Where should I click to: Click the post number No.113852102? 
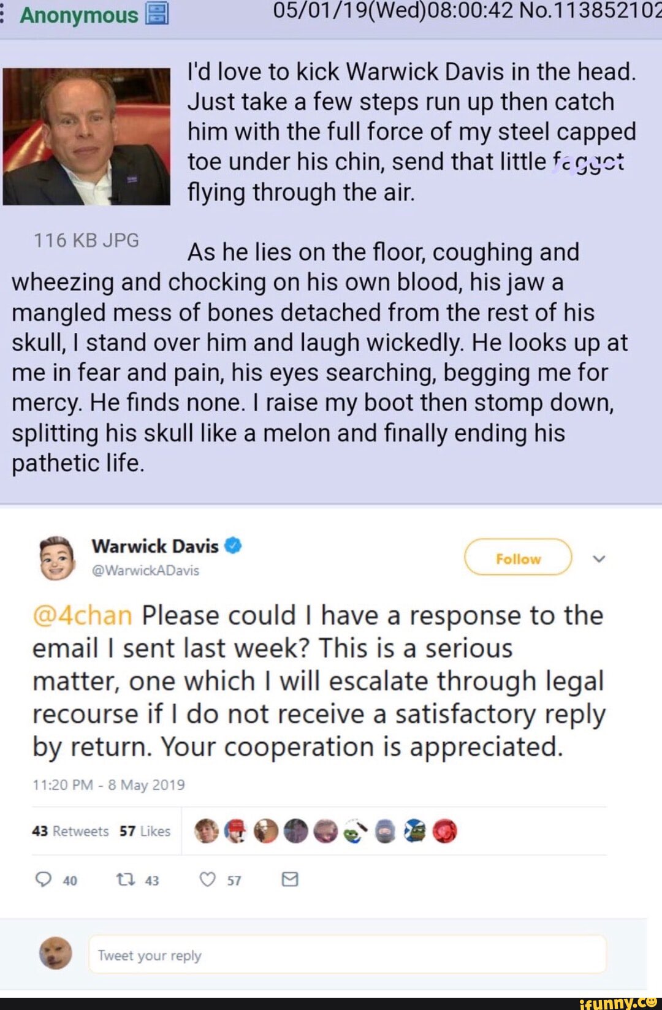[x=590, y=12]
